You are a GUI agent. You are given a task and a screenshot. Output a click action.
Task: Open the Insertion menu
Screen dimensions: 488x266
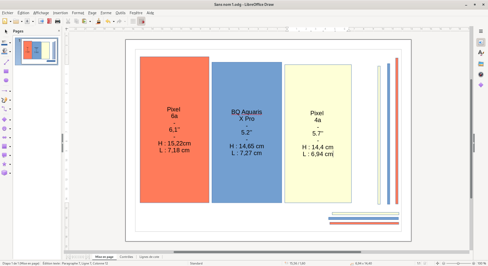(x=60, y=13)
